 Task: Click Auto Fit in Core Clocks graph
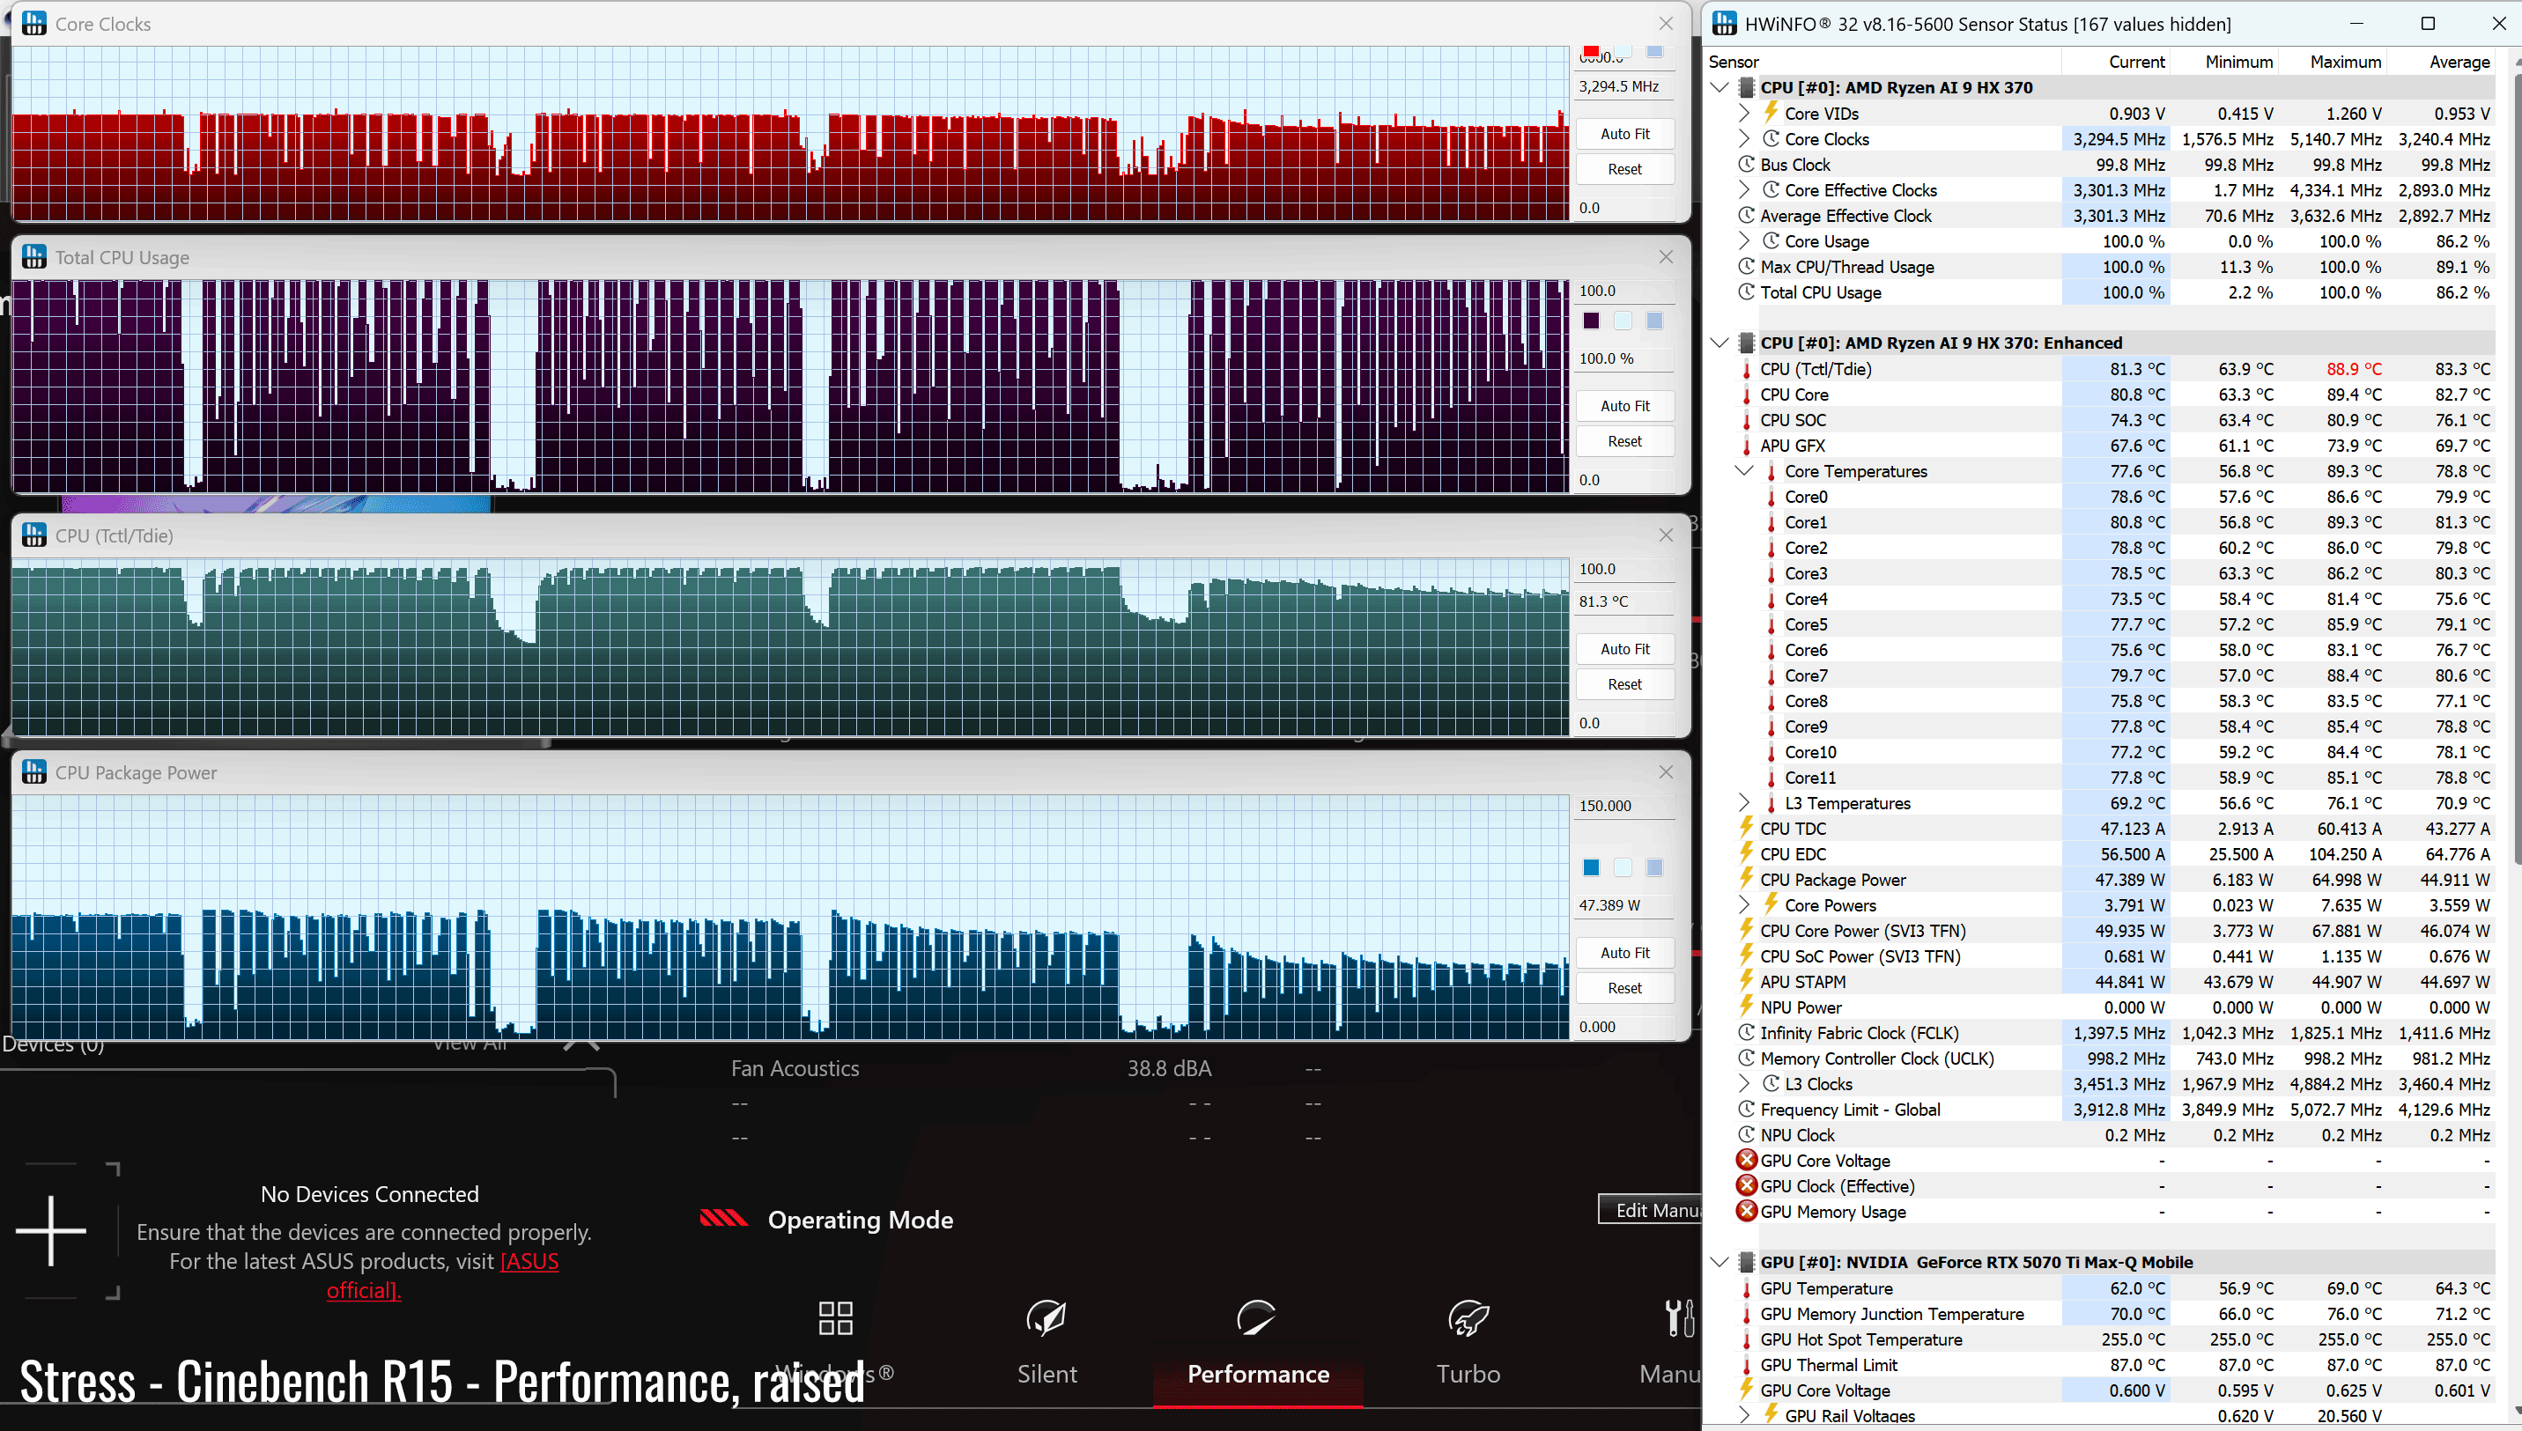(x=1624, y=134)
